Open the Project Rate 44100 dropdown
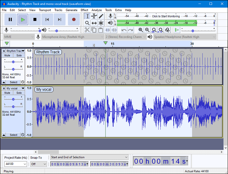The image size is (228, 174). (15, 164)
